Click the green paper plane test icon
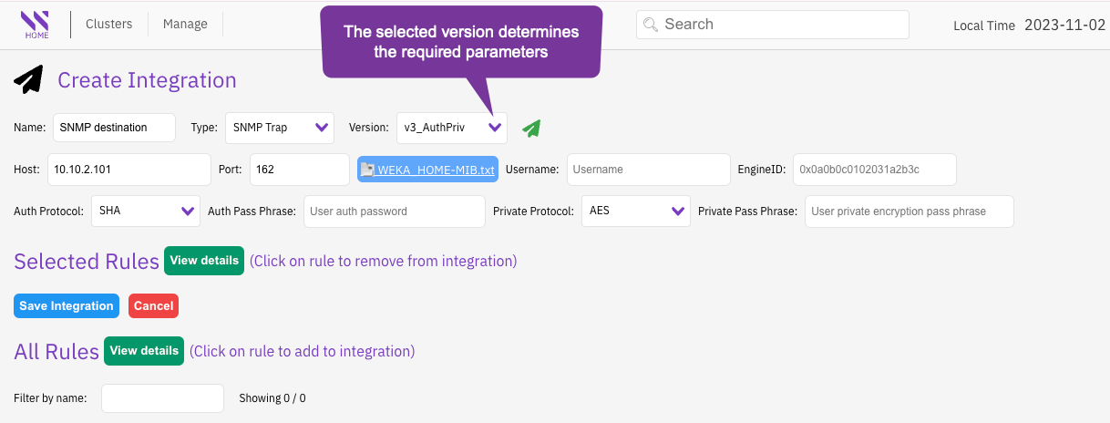This screenshot has width=1110, height=423. click(x=531, y=129)
